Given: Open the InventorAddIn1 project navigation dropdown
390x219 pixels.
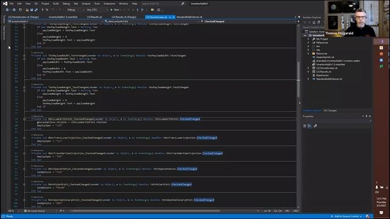Looking at the screenshot, I should [55, 22].
